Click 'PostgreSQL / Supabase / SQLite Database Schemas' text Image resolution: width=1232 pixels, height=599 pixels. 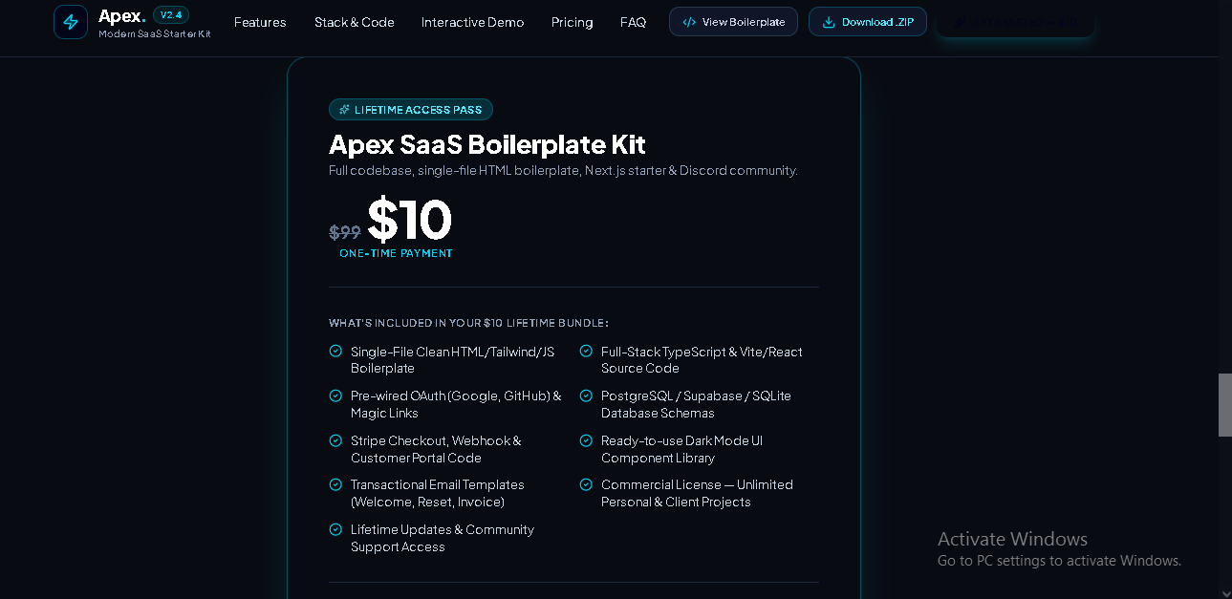(x=696, y=404)
